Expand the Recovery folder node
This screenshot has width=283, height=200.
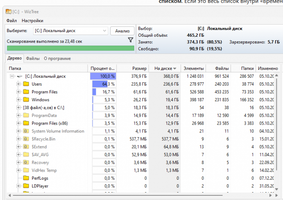[x=18, y=162]
